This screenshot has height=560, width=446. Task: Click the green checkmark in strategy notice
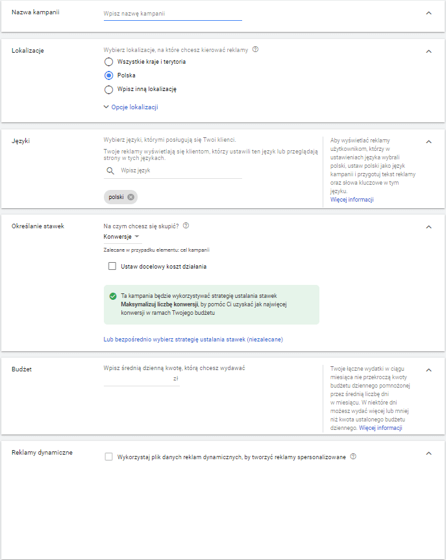click(x=113, y=296)
